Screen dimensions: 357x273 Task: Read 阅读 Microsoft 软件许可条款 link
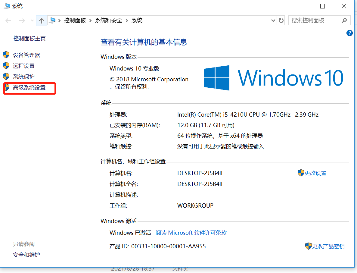pos(191,233)
